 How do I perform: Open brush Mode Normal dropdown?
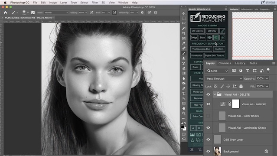coord(56,13)
